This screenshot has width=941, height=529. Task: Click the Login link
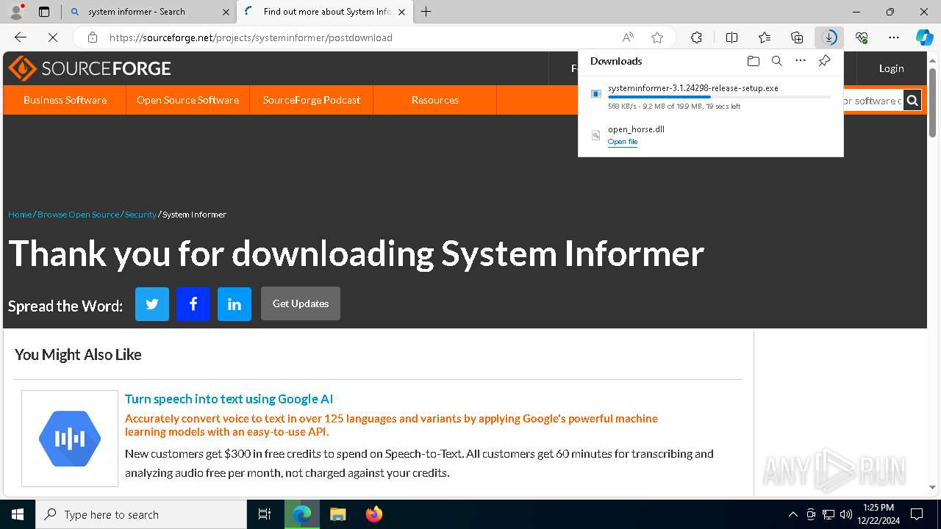(891, 68)
